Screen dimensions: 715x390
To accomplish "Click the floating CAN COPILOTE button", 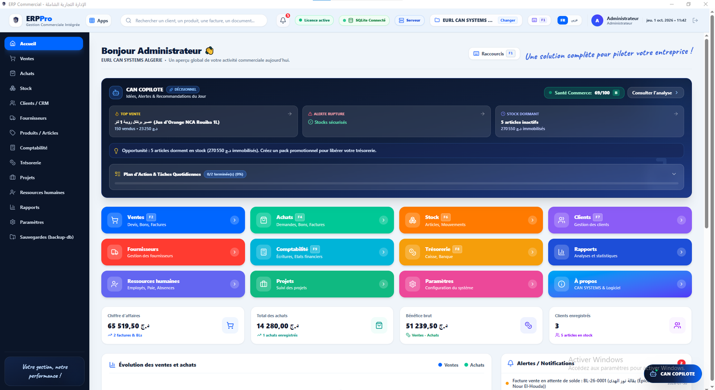I will 673,374.
